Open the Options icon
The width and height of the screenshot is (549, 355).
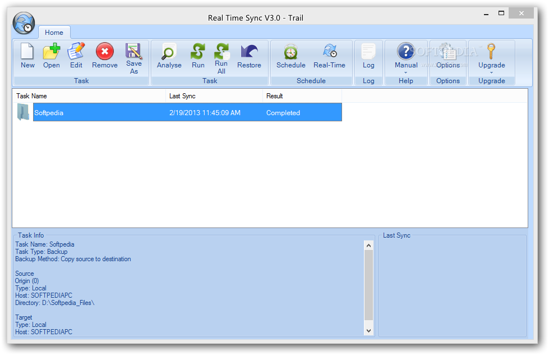coord(448,52)
